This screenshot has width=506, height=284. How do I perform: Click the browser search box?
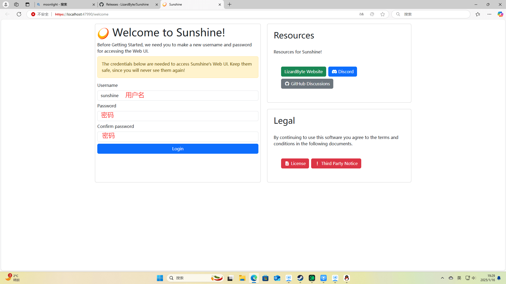(431, 14)
